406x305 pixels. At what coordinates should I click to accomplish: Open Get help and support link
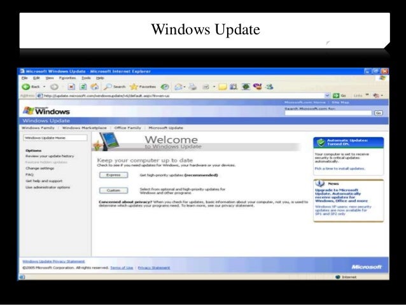coord(44,181)
